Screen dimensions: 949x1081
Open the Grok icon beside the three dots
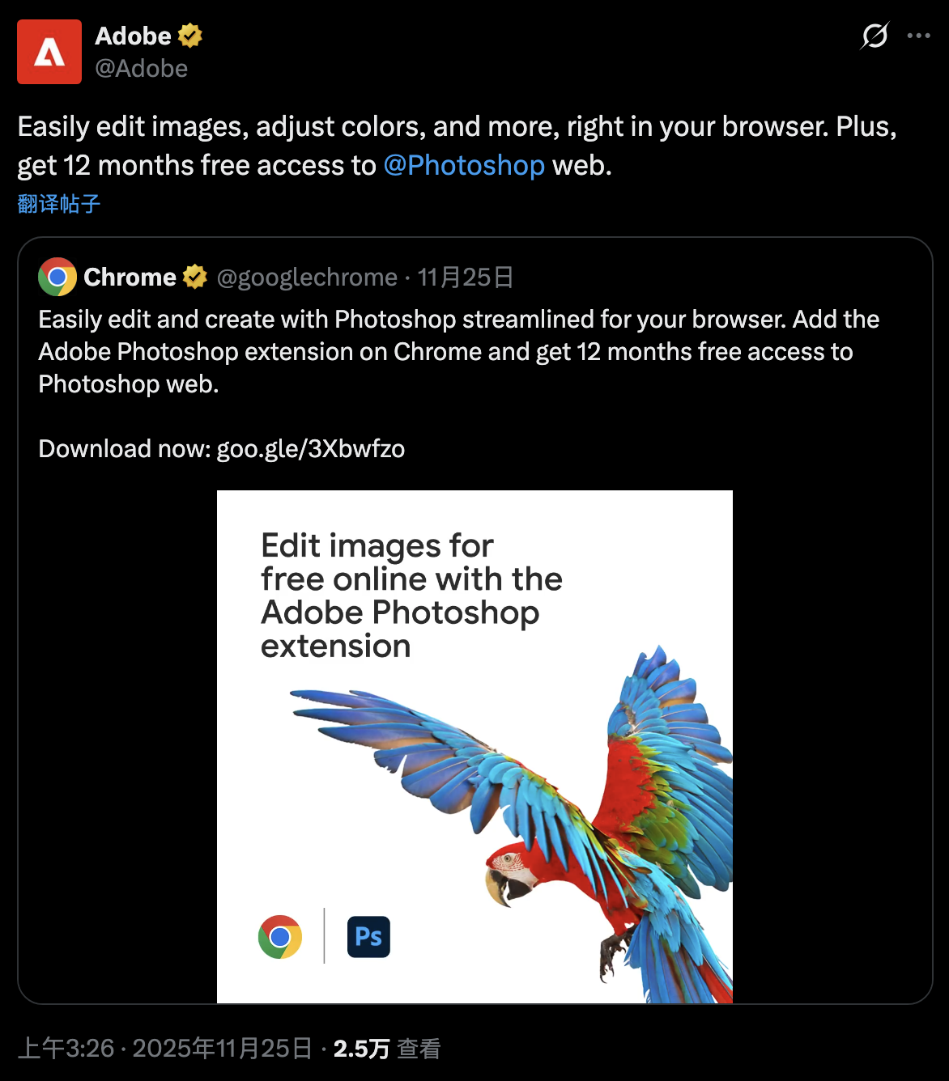(x=875, y=36)
